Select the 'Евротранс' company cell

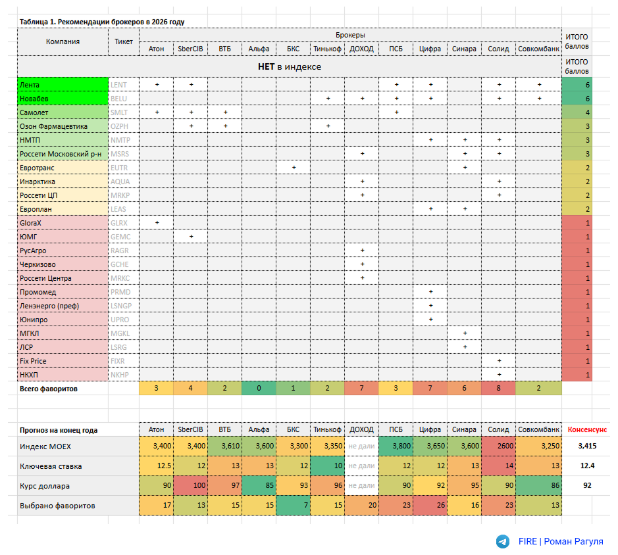click(63, 168)
